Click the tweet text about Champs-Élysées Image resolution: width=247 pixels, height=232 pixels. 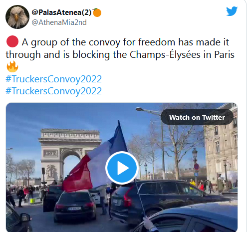tap(120, 48)
